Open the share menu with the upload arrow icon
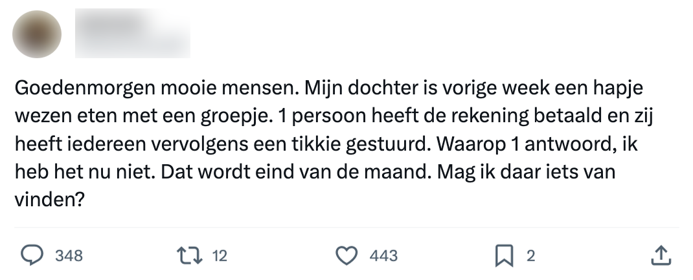This screenshot has width=693, height=280. (x=659, y=256)
